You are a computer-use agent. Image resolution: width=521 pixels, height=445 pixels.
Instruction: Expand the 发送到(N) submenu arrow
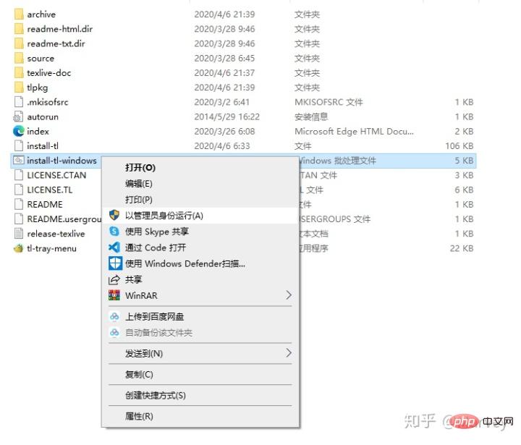[x=289, y=353]
